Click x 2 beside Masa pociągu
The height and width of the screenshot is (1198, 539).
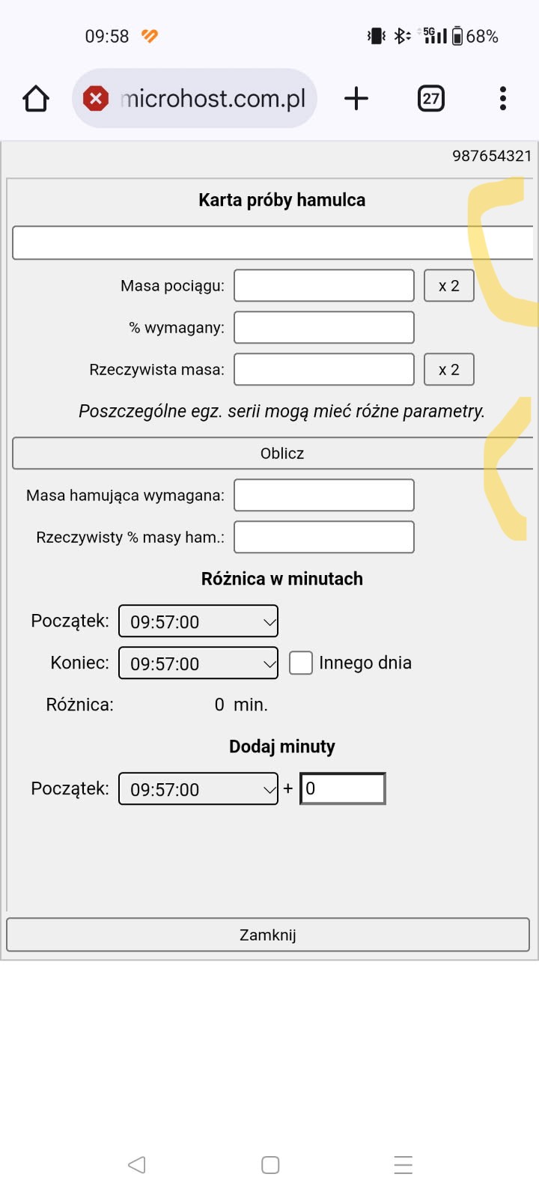point(449,285)
